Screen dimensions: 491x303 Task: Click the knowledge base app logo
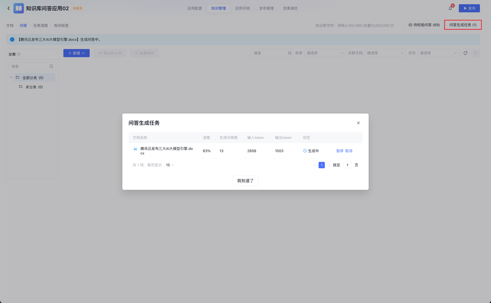click(19, 8)
